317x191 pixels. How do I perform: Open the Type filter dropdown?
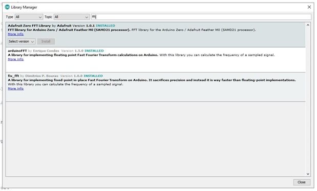click(29, 17)
